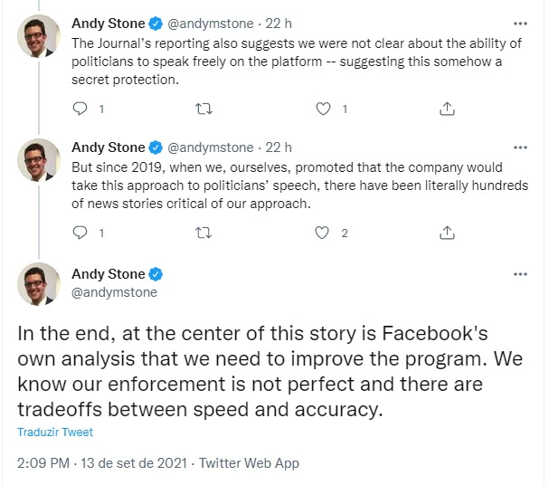
Task: Reply to the Journal's reporting tweet
Action: point(80,109)
